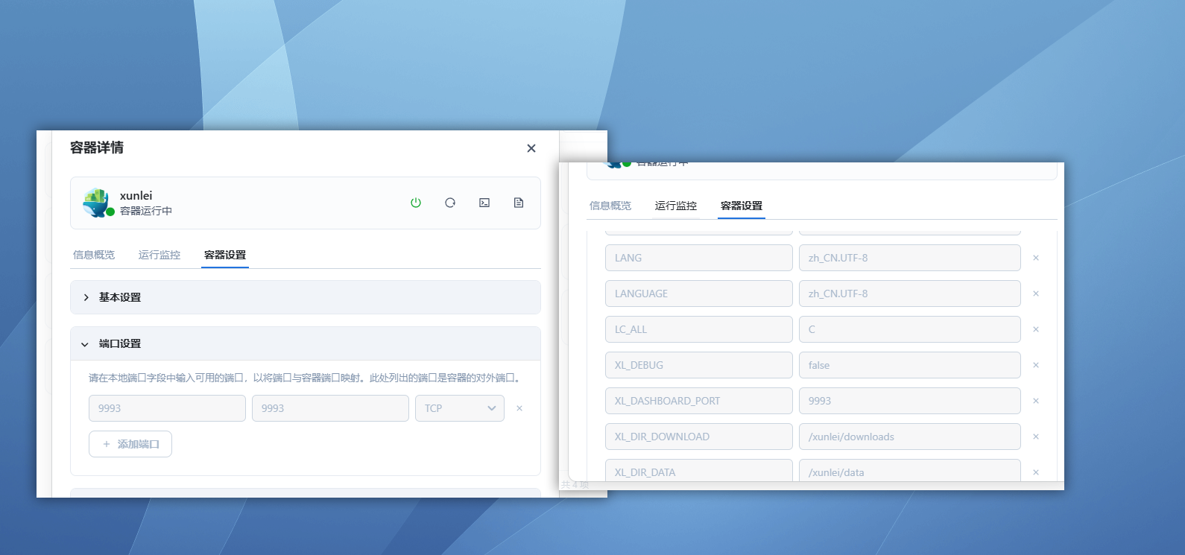Click the 容器详情 dialog title
This screenshot has width=1185, height=555.
pos(97,148)
